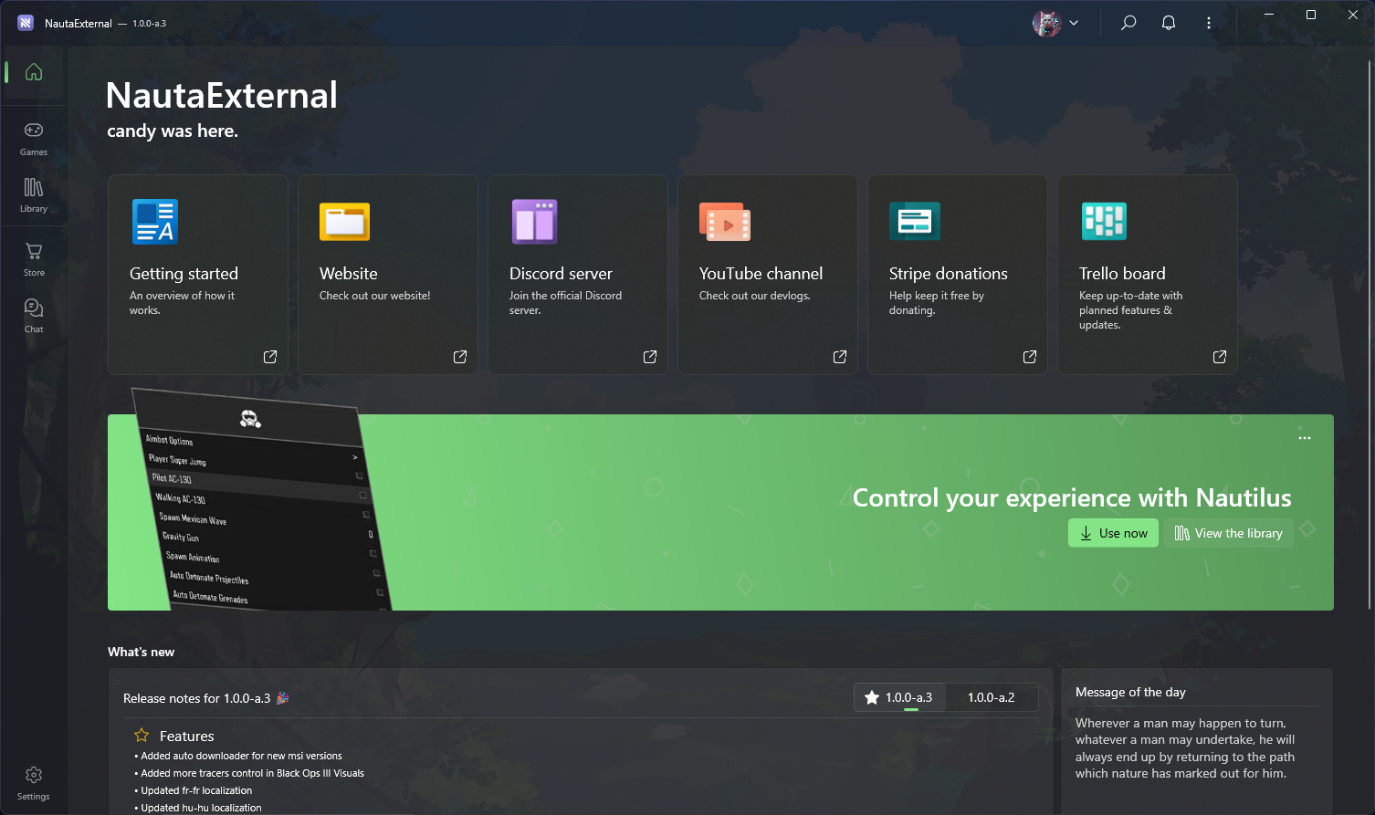Click the Message of the day quote text
This screenshot has height=815, width=1375.
1185,748
